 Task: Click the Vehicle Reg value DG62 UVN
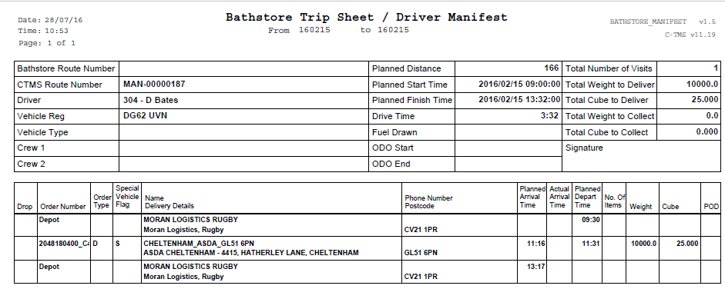(x=145, y=116)
